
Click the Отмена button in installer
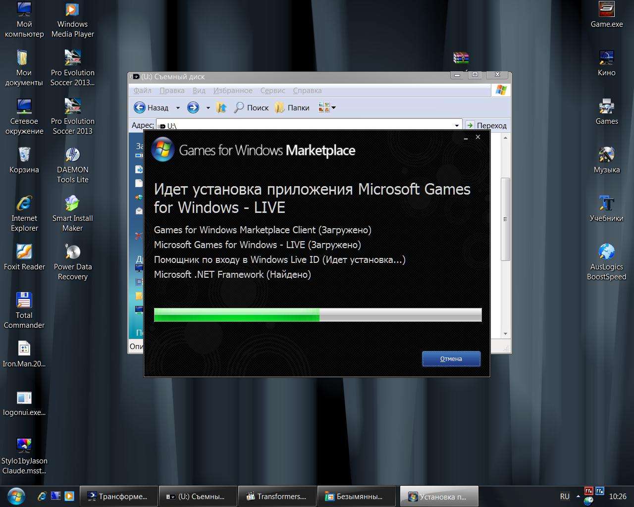coord(451,359)
